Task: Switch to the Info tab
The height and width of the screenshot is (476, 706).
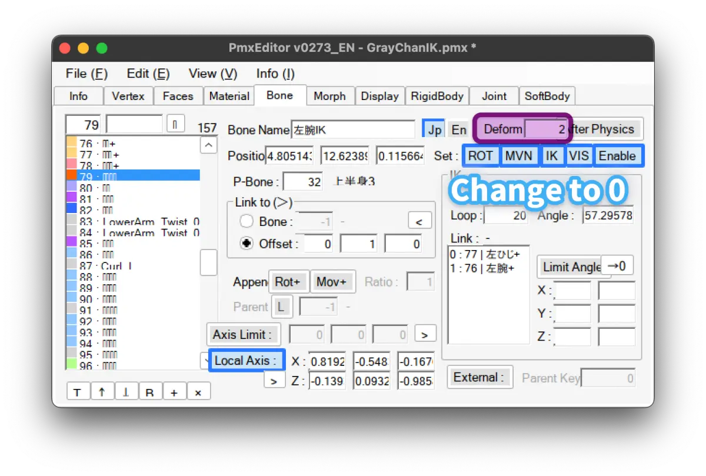Action: [x=78, y=96]
